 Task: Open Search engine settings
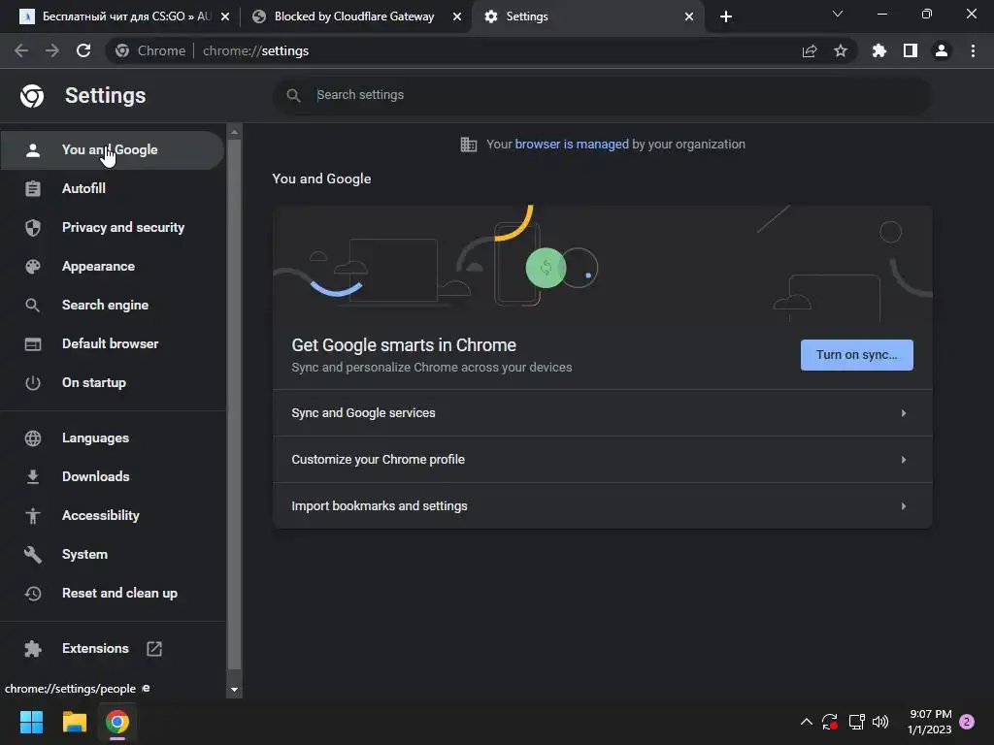(113, 305)
